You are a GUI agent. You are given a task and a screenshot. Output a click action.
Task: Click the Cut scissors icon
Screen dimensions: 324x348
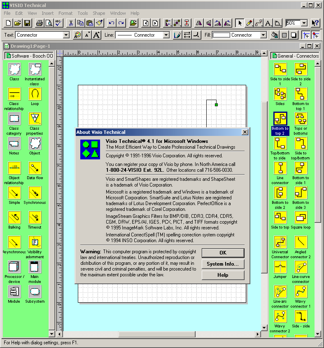tap(71, 23)
